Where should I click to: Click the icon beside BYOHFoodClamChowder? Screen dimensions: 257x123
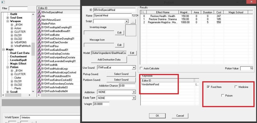click(x=39, y=42)
